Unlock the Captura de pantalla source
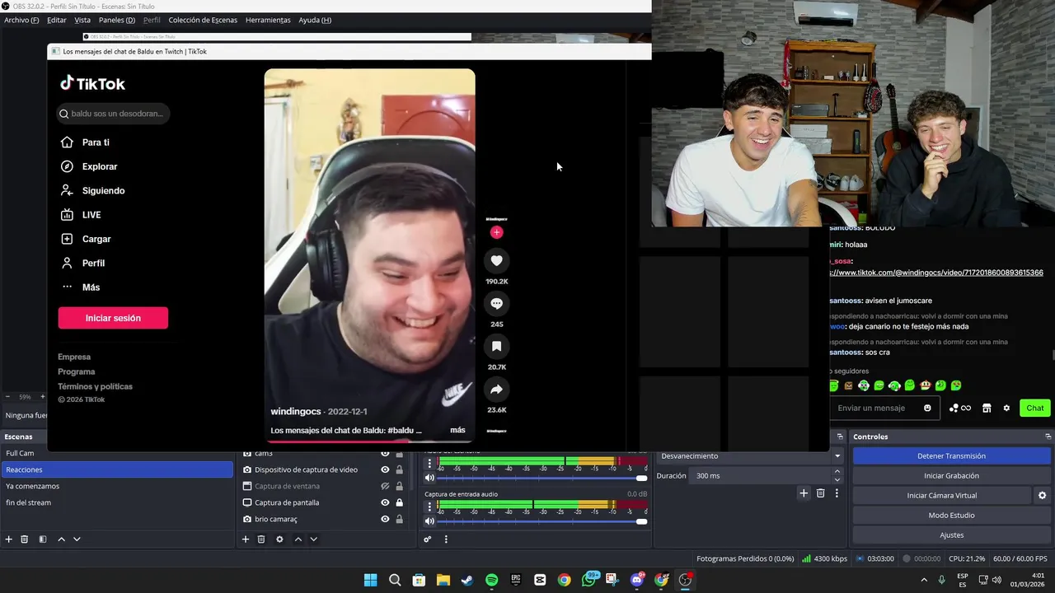Image resolution: width=1055 pixels, height=593 pixels. point(400,502)
